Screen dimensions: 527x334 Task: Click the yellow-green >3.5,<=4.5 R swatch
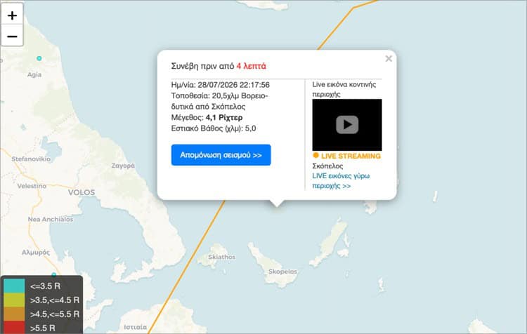[x=14, y=300]
